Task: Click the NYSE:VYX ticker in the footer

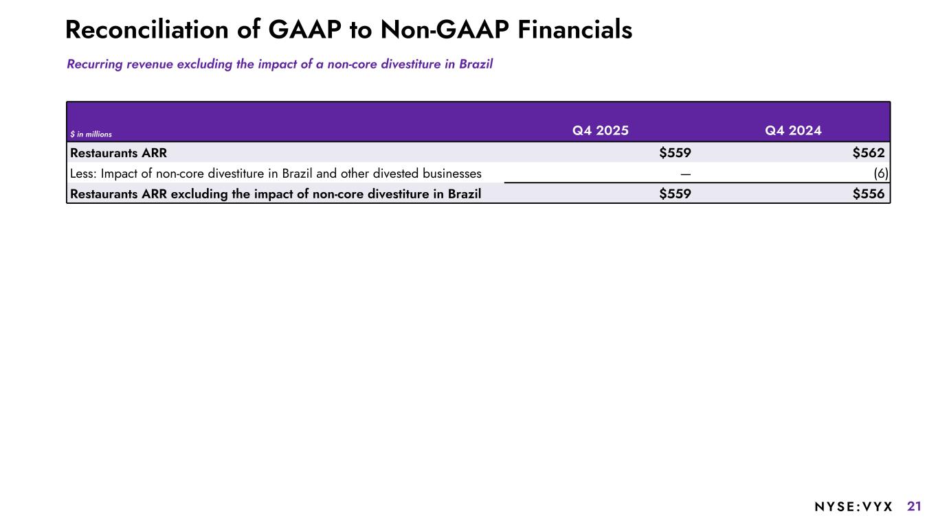Action: point(853,507)
